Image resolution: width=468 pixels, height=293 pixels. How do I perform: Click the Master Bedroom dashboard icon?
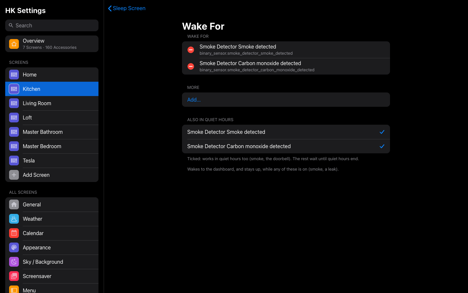pyautogui.click(x=14, y=146)
